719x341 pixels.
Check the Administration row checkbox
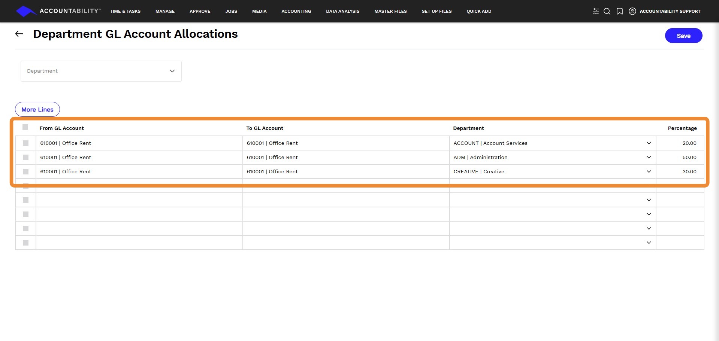[25, 157]
